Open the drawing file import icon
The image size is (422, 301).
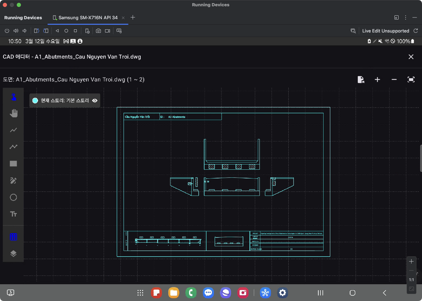361,80
